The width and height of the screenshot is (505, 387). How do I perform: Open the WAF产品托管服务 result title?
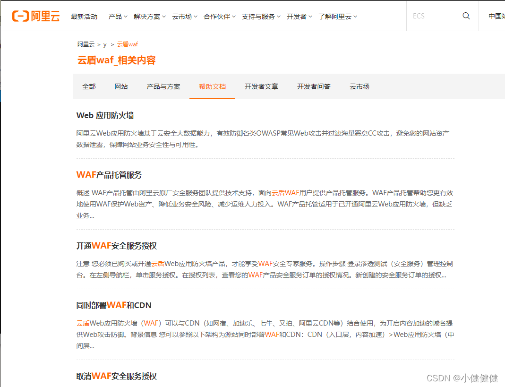109,175
